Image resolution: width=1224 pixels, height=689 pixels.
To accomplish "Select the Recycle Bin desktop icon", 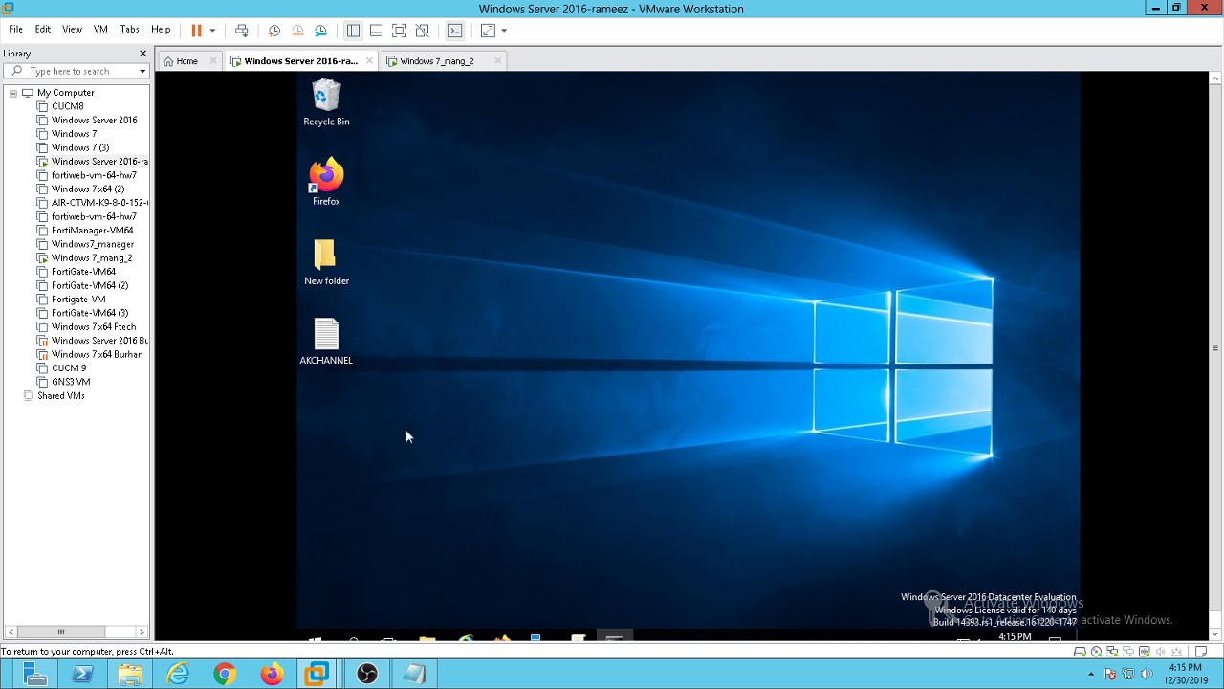I will pyautogui.click(x=326, y=103).
